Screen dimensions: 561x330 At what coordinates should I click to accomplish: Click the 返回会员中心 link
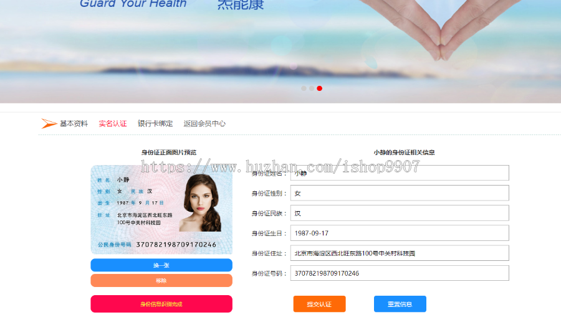(x=204, y=123)
